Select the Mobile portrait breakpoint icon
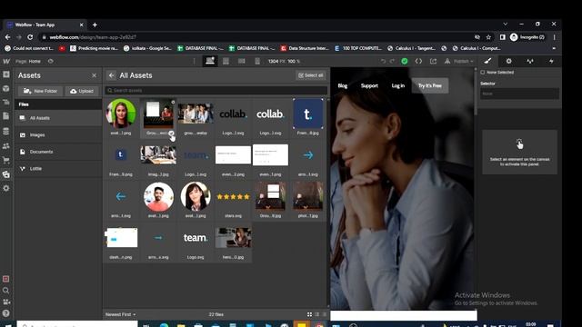This screenshot has width=582, height=327. point(257,61)
